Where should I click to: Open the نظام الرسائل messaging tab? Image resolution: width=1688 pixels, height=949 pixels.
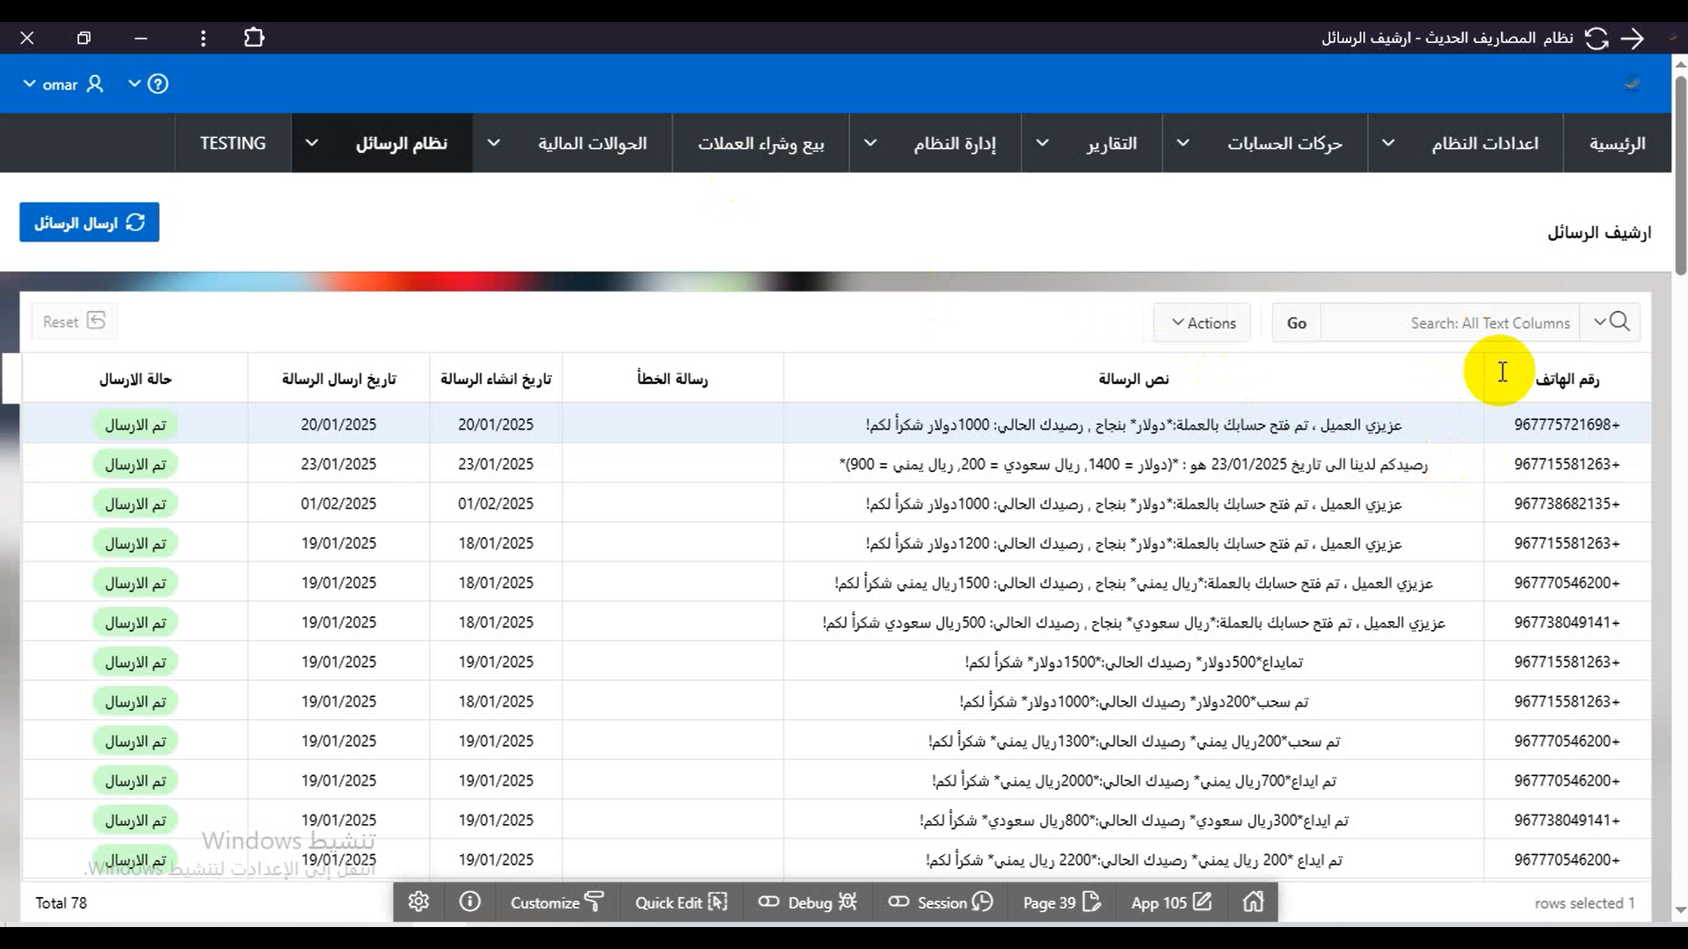tap(402, 143)
